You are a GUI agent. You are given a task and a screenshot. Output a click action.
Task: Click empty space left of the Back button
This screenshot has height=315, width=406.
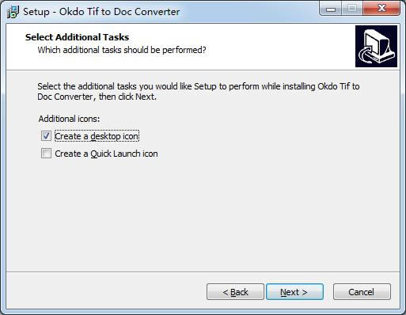(105, 292)
